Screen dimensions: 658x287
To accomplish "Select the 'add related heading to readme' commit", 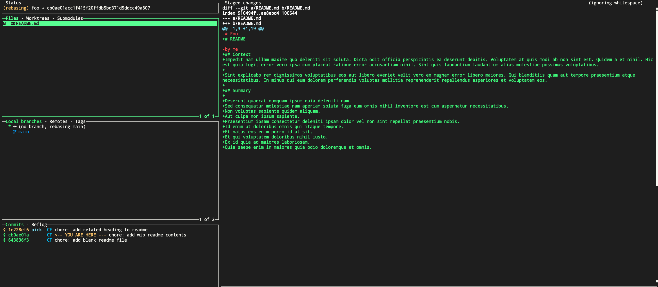I will click(101, 230).
